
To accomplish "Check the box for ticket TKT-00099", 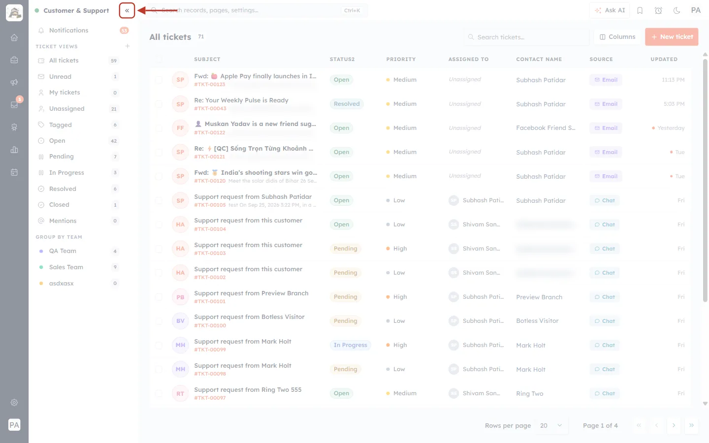I will [159, 345].
